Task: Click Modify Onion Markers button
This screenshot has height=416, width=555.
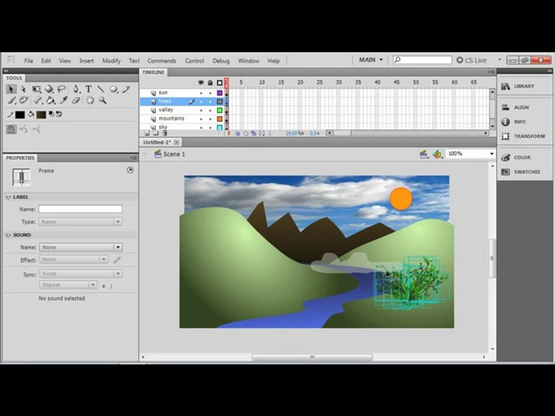Action: 262,133
